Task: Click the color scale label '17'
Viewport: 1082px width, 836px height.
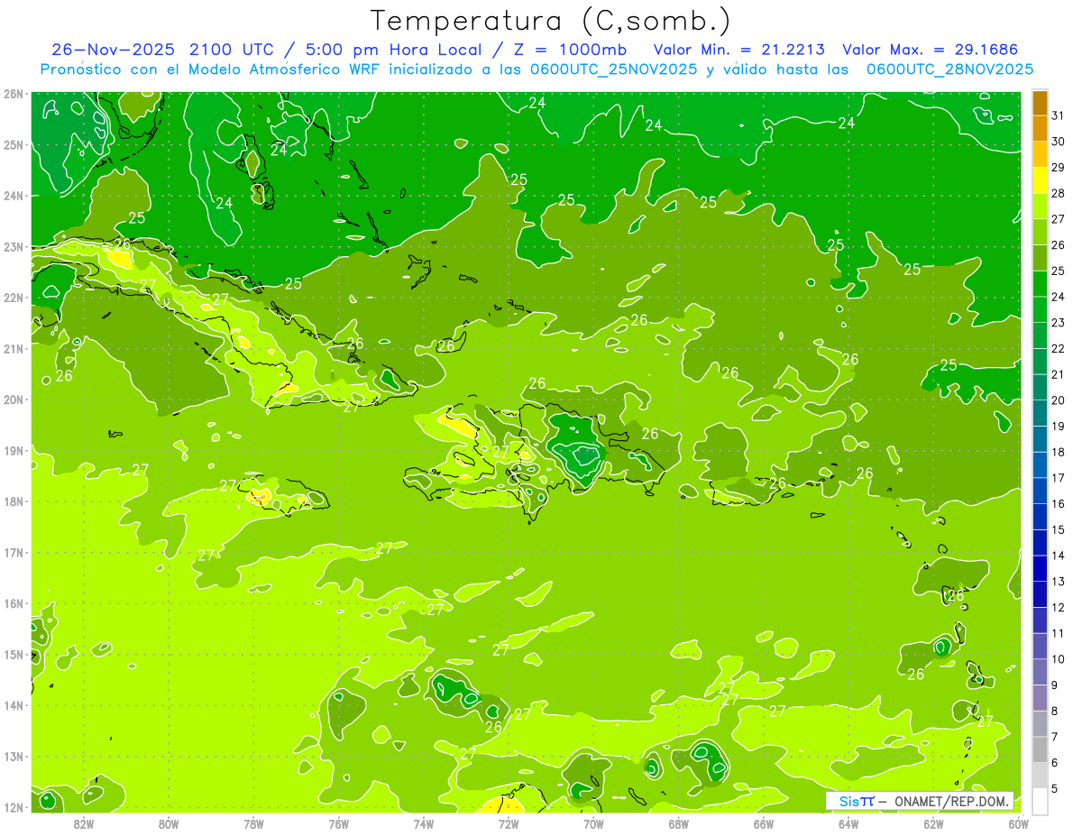Action: tap(1059, 478)
